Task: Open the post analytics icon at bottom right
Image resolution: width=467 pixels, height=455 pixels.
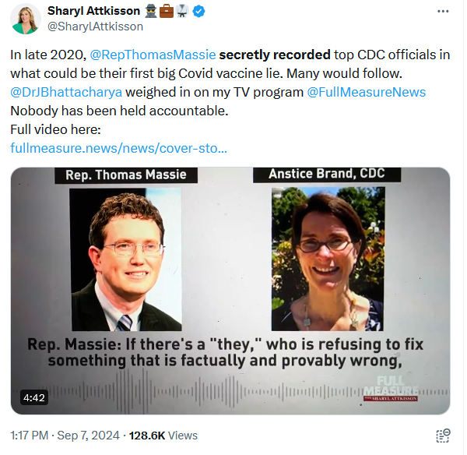Action: pos(443,436)
